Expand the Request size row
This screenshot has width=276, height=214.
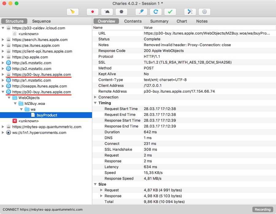102,190
